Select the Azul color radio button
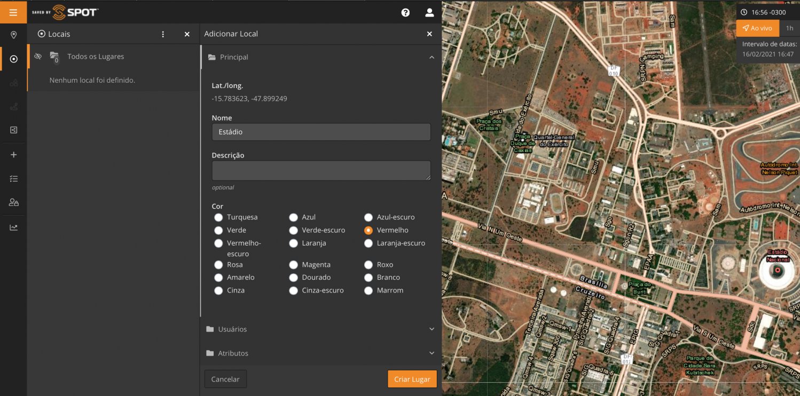The image size is (800, 396). pyautogui.click(x=293, y=217)
